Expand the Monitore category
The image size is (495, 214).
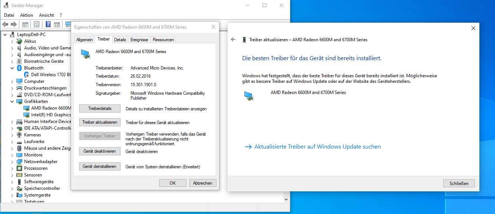pos(12,155)
